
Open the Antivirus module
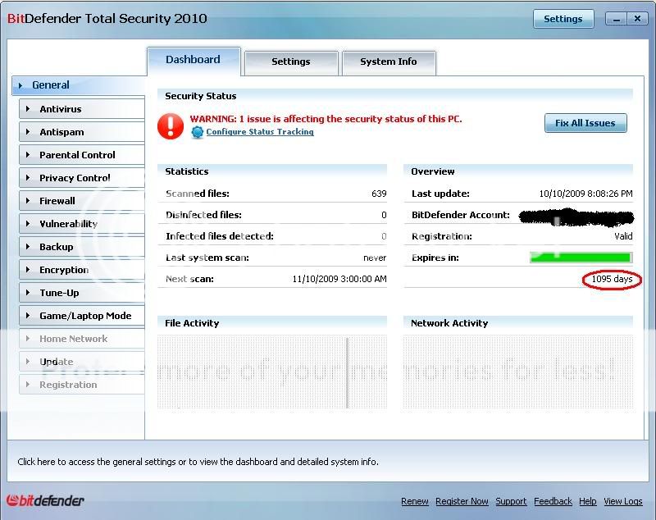(82, 109)
